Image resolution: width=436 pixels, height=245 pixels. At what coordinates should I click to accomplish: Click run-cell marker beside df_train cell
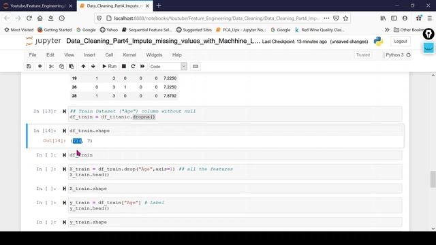pos(64,155)
